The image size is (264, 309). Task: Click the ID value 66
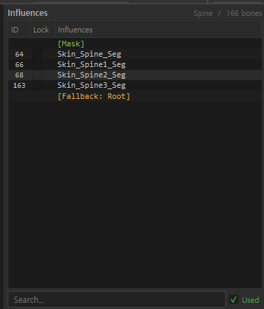[x=19, y=65]
